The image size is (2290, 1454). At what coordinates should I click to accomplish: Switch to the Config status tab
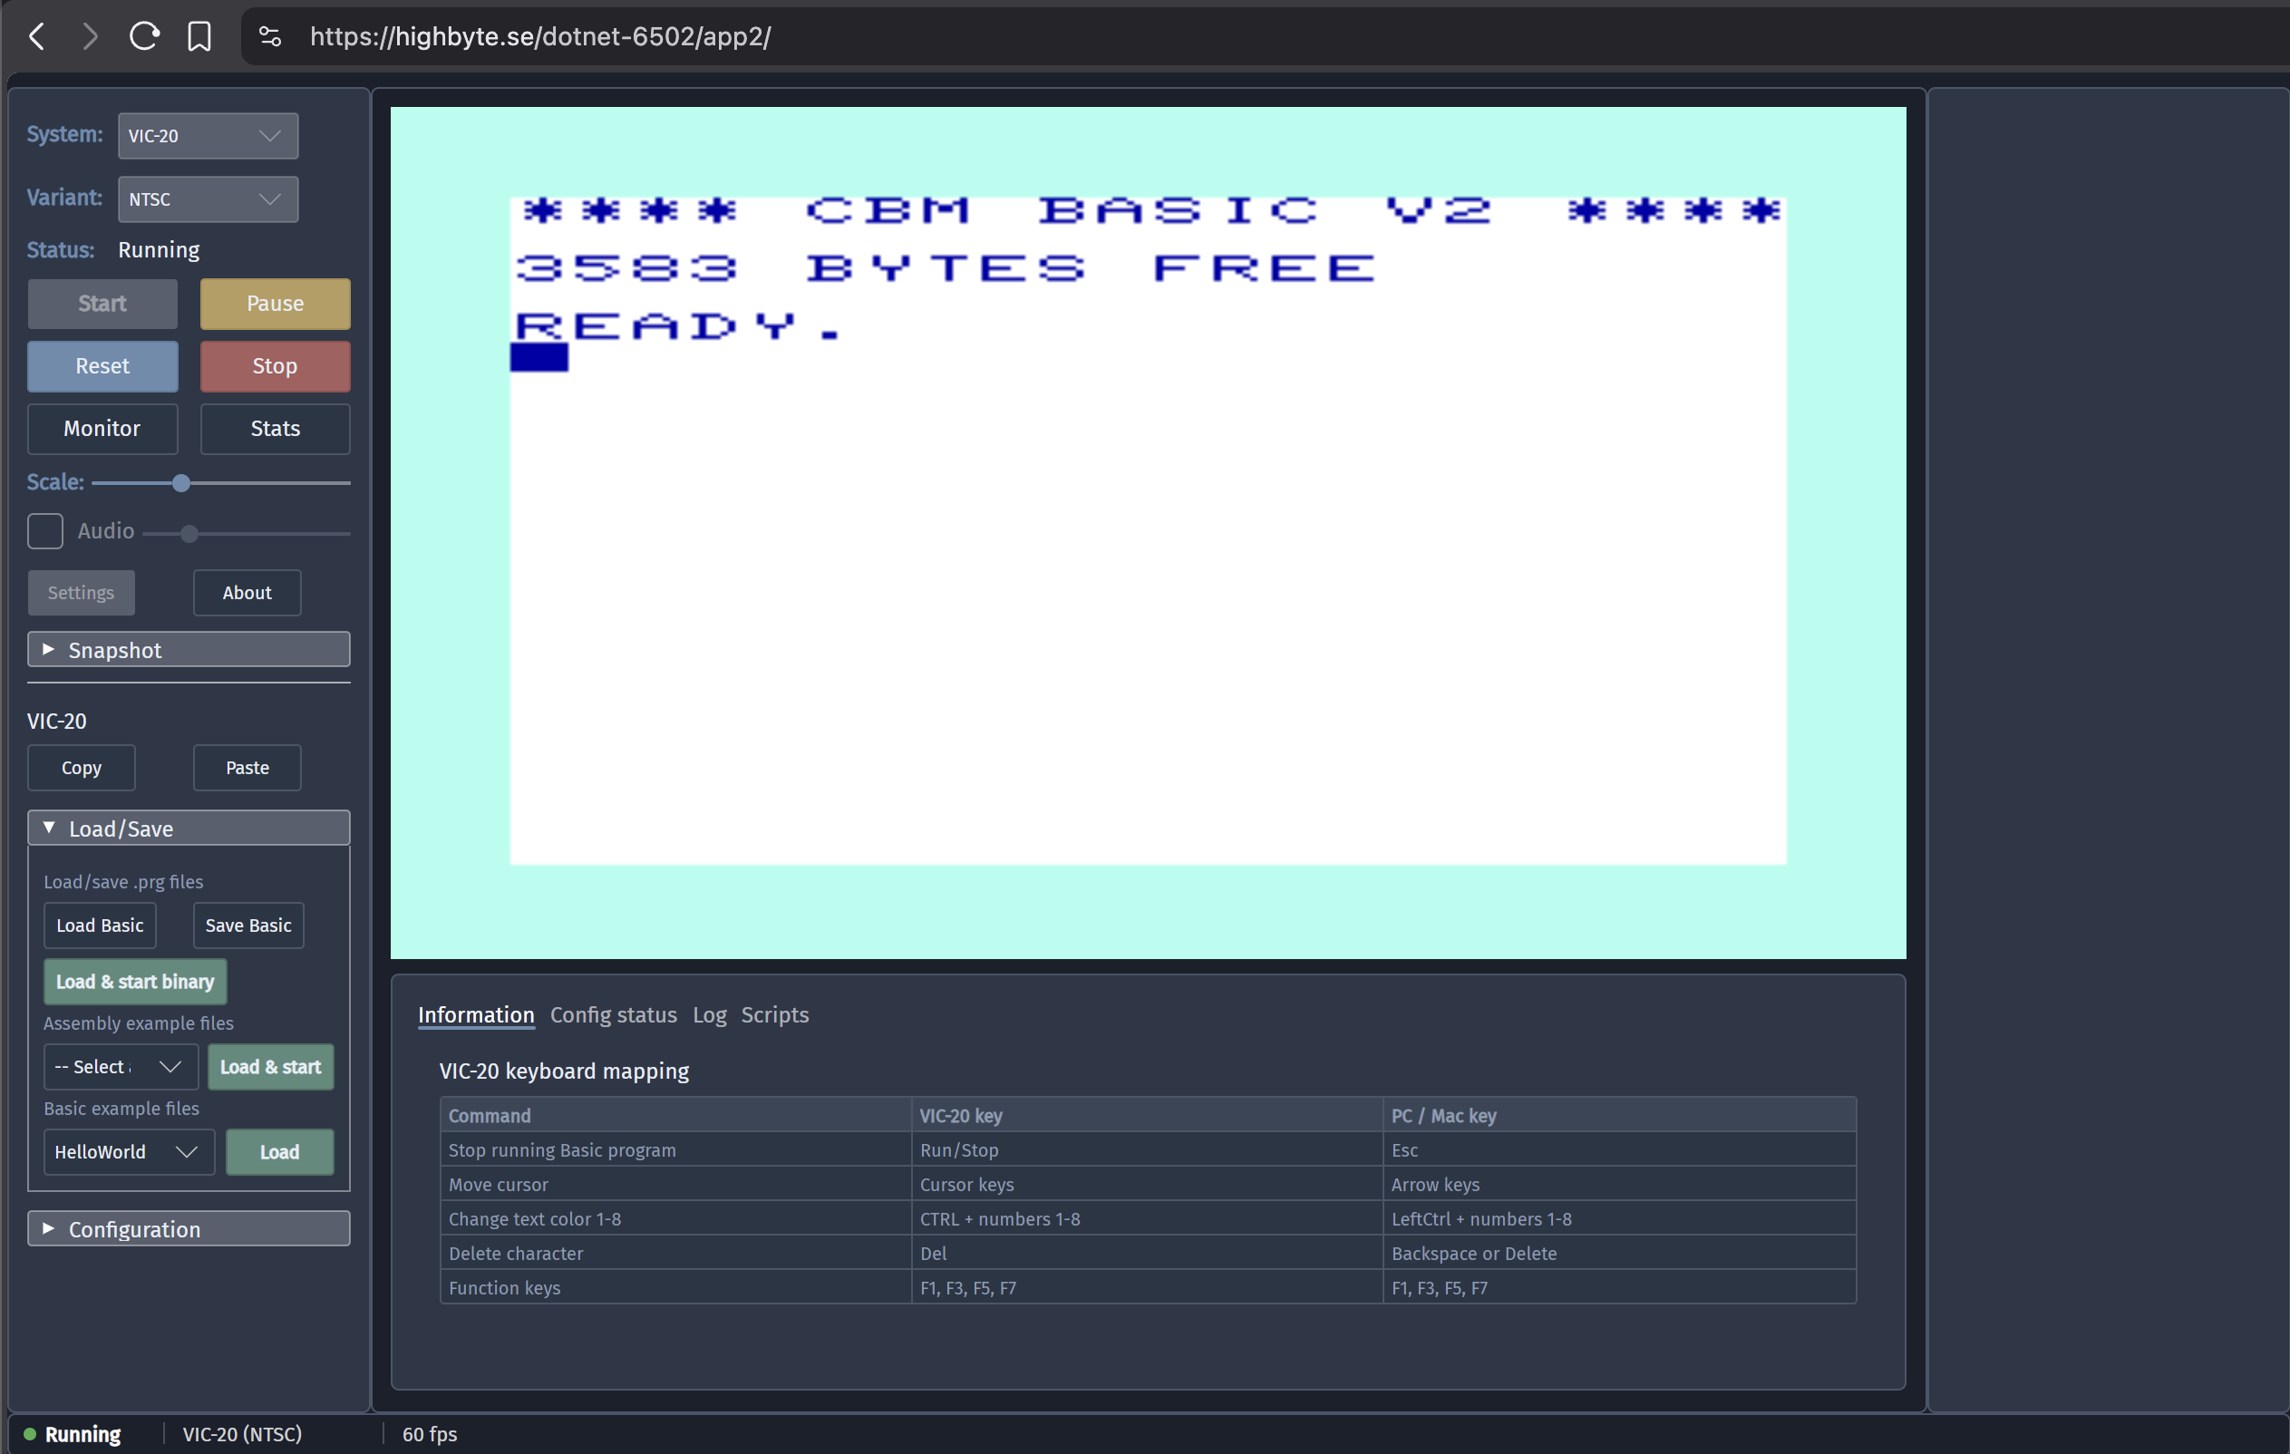coord(614,1014)
